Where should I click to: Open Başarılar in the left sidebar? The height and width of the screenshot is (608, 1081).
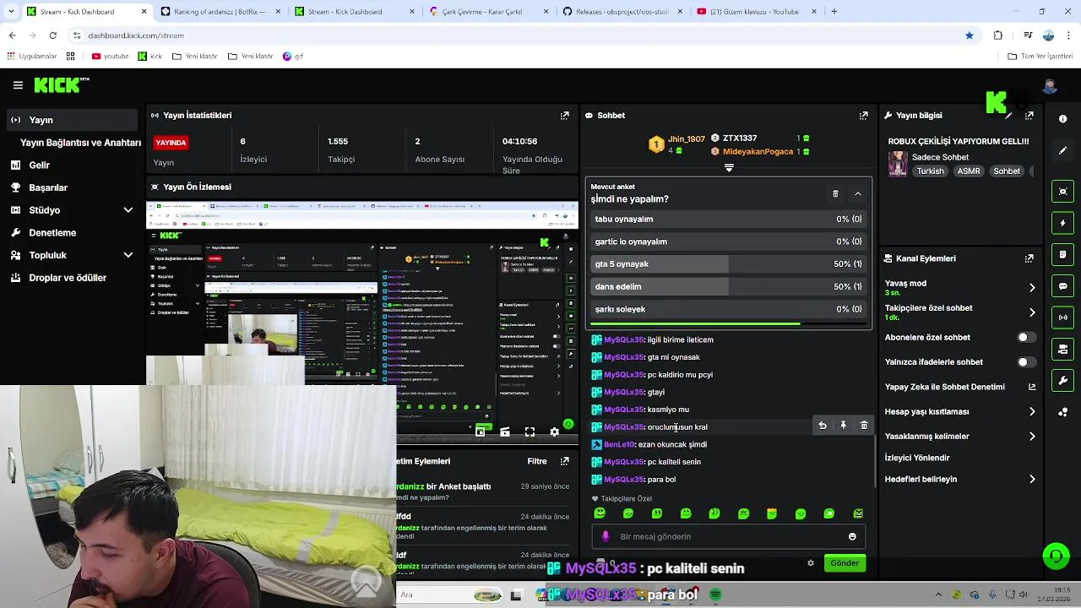[x=72, y=187]
